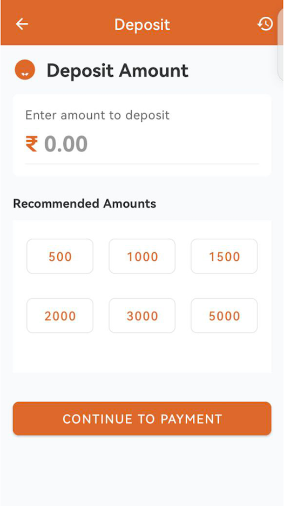Click blank orange header area left of Deposit
284x506 pixels.
click(71, 24)
